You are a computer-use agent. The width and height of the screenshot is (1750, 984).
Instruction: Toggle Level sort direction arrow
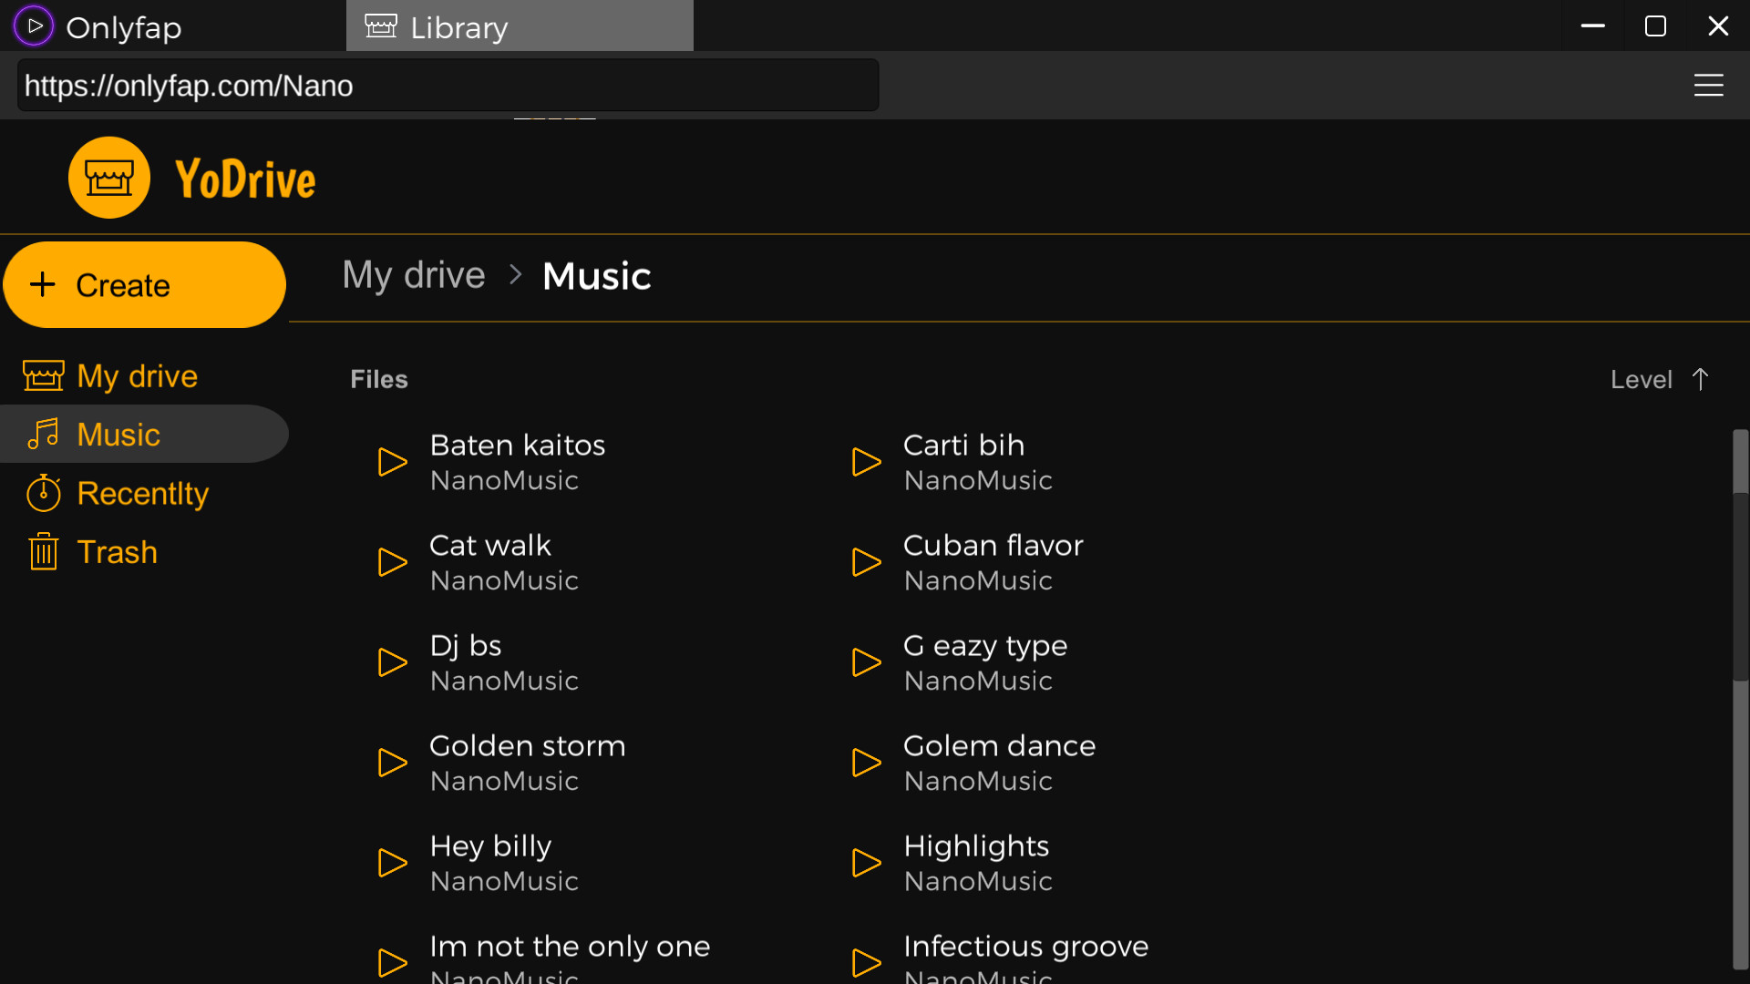[1700, 379]
